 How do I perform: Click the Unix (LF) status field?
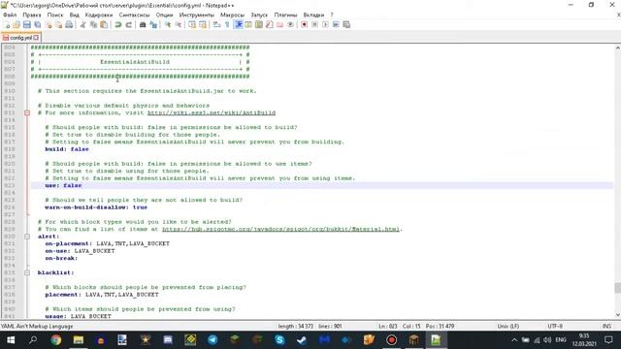(508, 327)
